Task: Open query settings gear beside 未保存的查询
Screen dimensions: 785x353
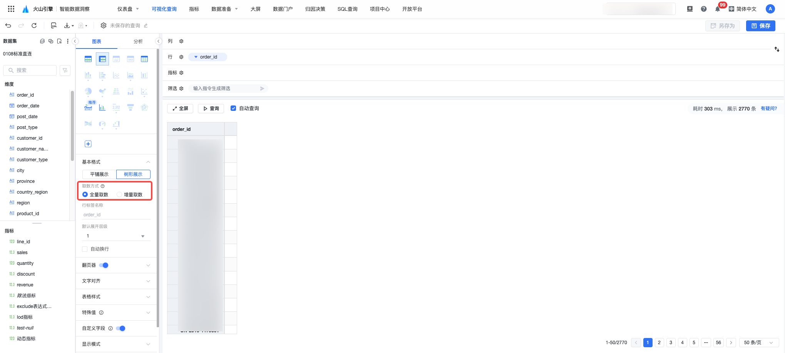Action: point(104,25)
